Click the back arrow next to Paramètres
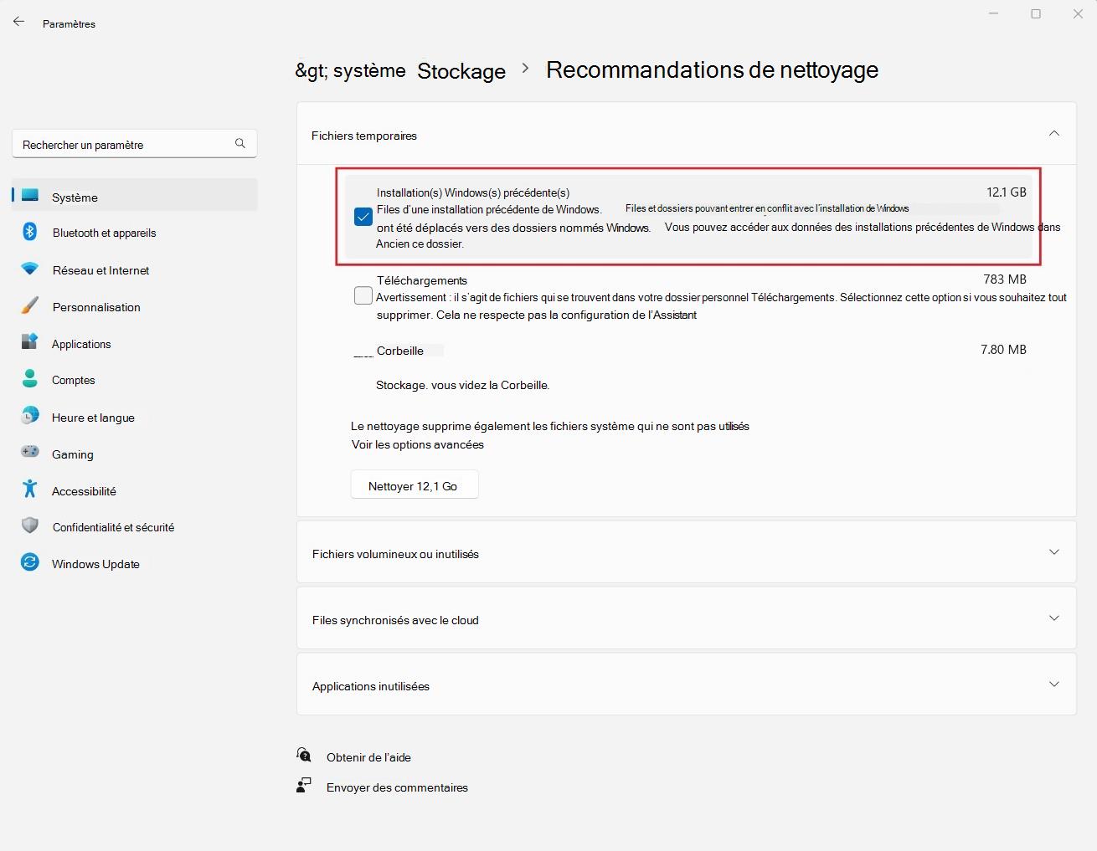This screenshot has height=851, width=1097. pyautogui.click(x=18, y=23)
